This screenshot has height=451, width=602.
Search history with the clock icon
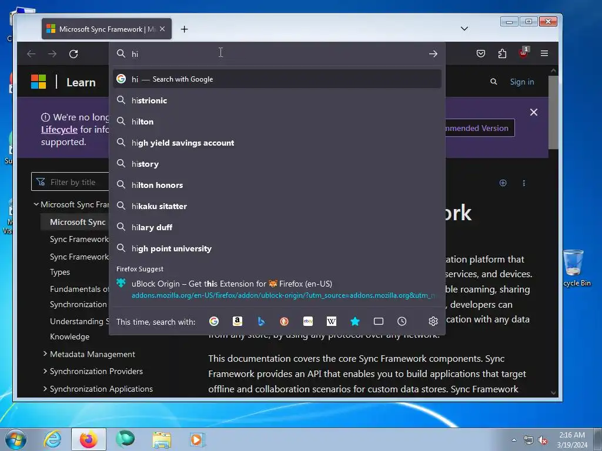[402, 321]
